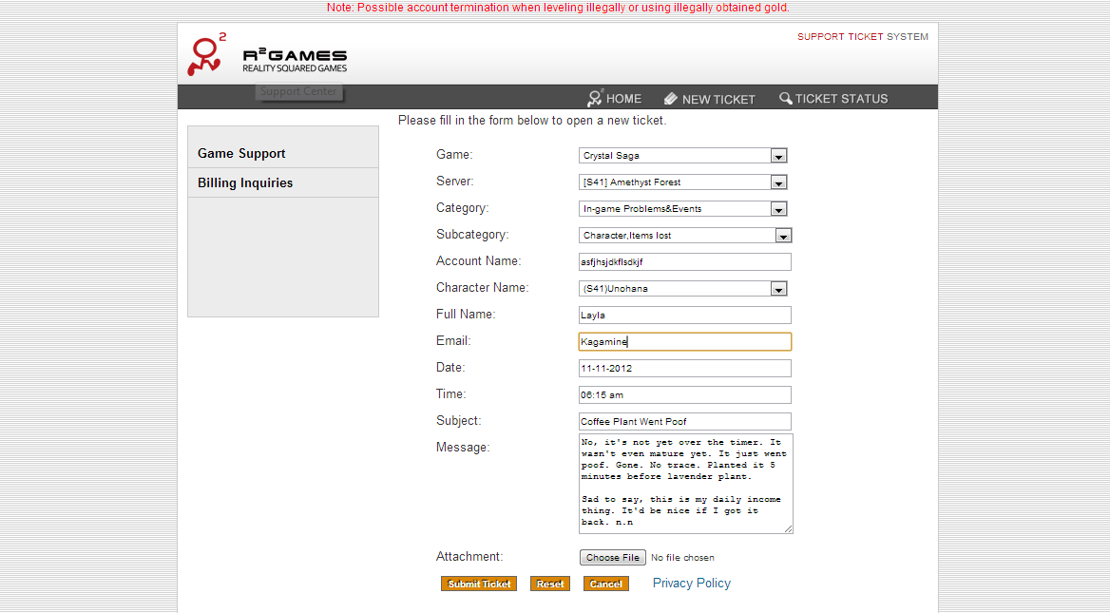The height and width of the screenshot is (613, 1110).
Task: Open the Server dropdown showing Amethyst Forest
Action: point(683,182)
